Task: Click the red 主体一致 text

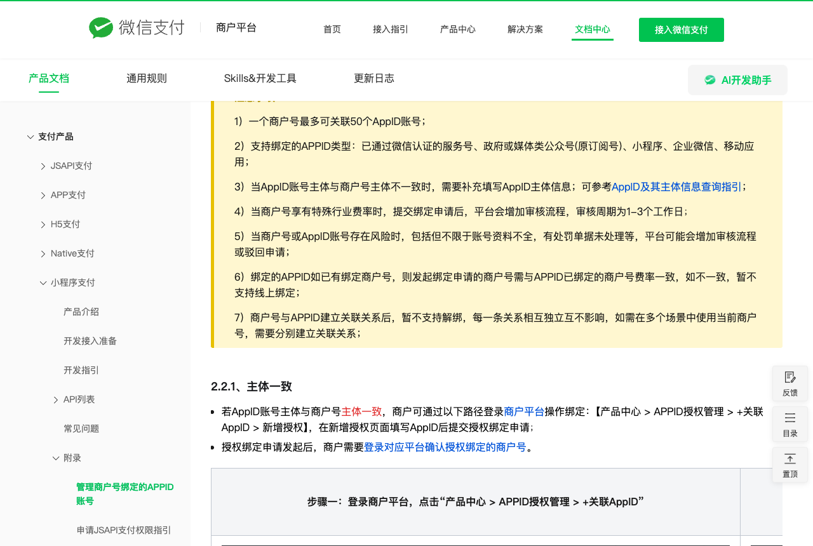Action: point(362,411)
